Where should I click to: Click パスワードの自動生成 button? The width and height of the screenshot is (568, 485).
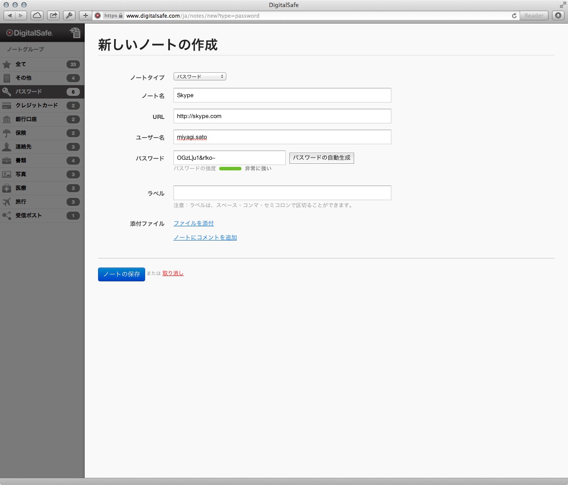pos(322,158)
